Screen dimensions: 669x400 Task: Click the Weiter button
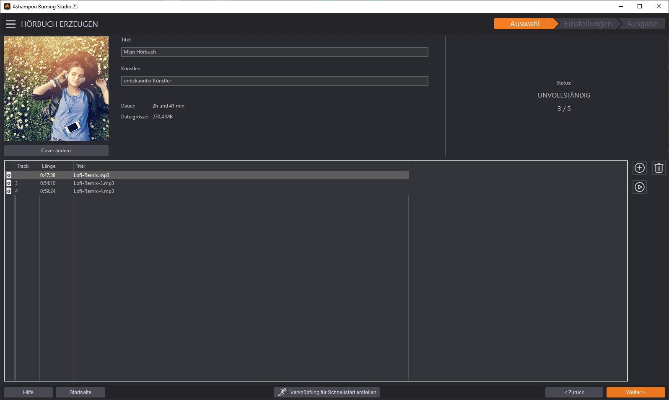pyautogui.click(x=635, y=392)
